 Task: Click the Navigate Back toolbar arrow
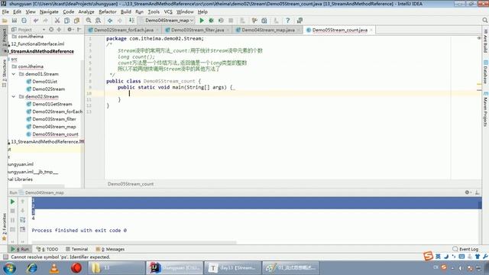point(110,21)
